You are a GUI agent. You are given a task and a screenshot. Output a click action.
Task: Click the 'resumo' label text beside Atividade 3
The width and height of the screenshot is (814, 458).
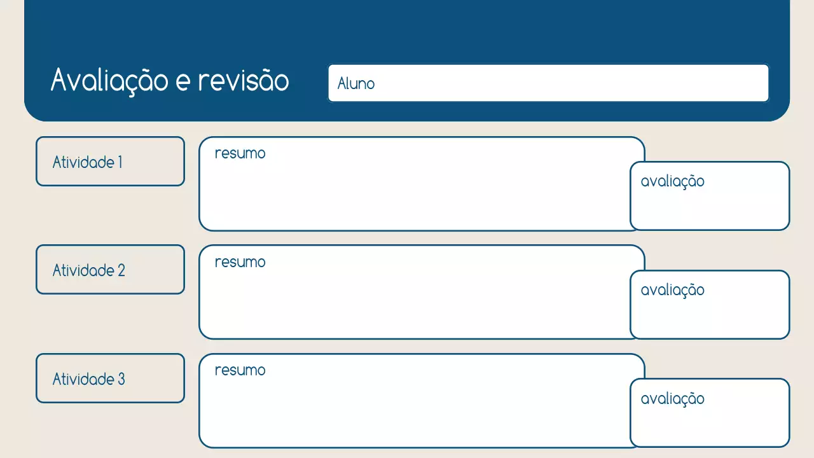click(240, 370)
